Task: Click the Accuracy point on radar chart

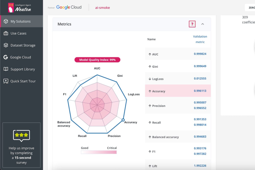Action: pos(123,119)
